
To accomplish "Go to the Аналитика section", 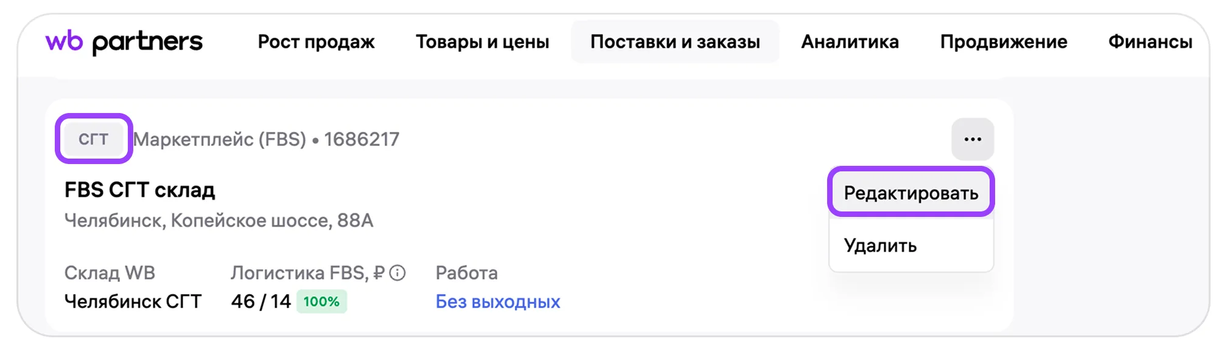I will pyautogui.click(x=850, y=42).
